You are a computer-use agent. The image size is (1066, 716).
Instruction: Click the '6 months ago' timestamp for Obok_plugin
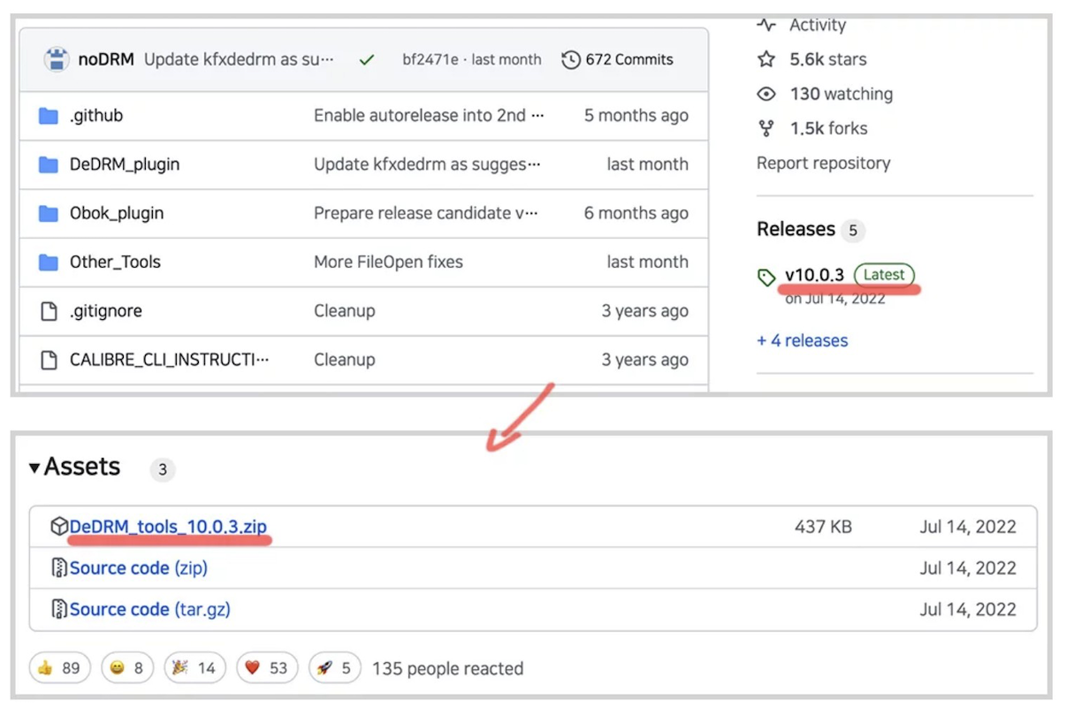[636, 213]
